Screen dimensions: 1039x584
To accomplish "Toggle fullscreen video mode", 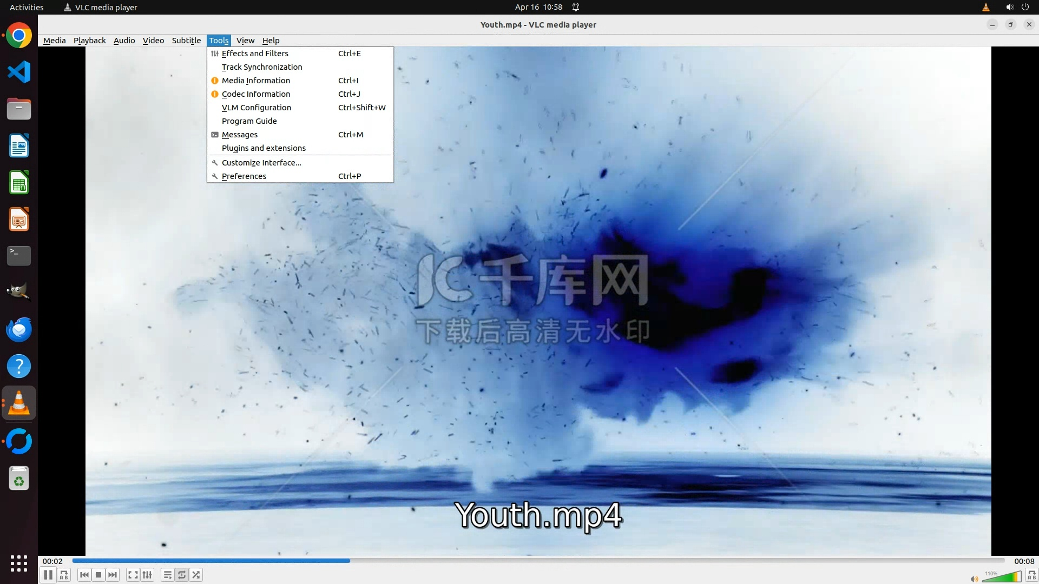I will click(x=133, y=575).
